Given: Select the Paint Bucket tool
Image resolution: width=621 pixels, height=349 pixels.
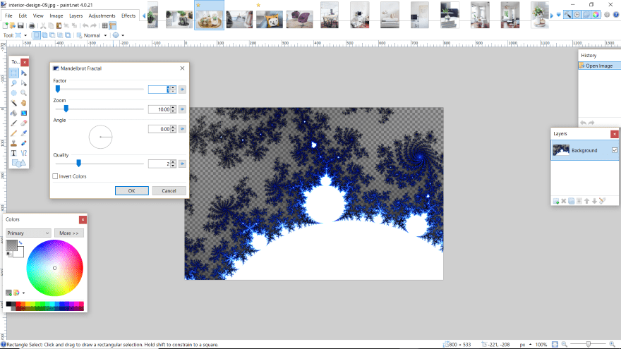Looking at the screenshot, I should [x=14, y=112].
